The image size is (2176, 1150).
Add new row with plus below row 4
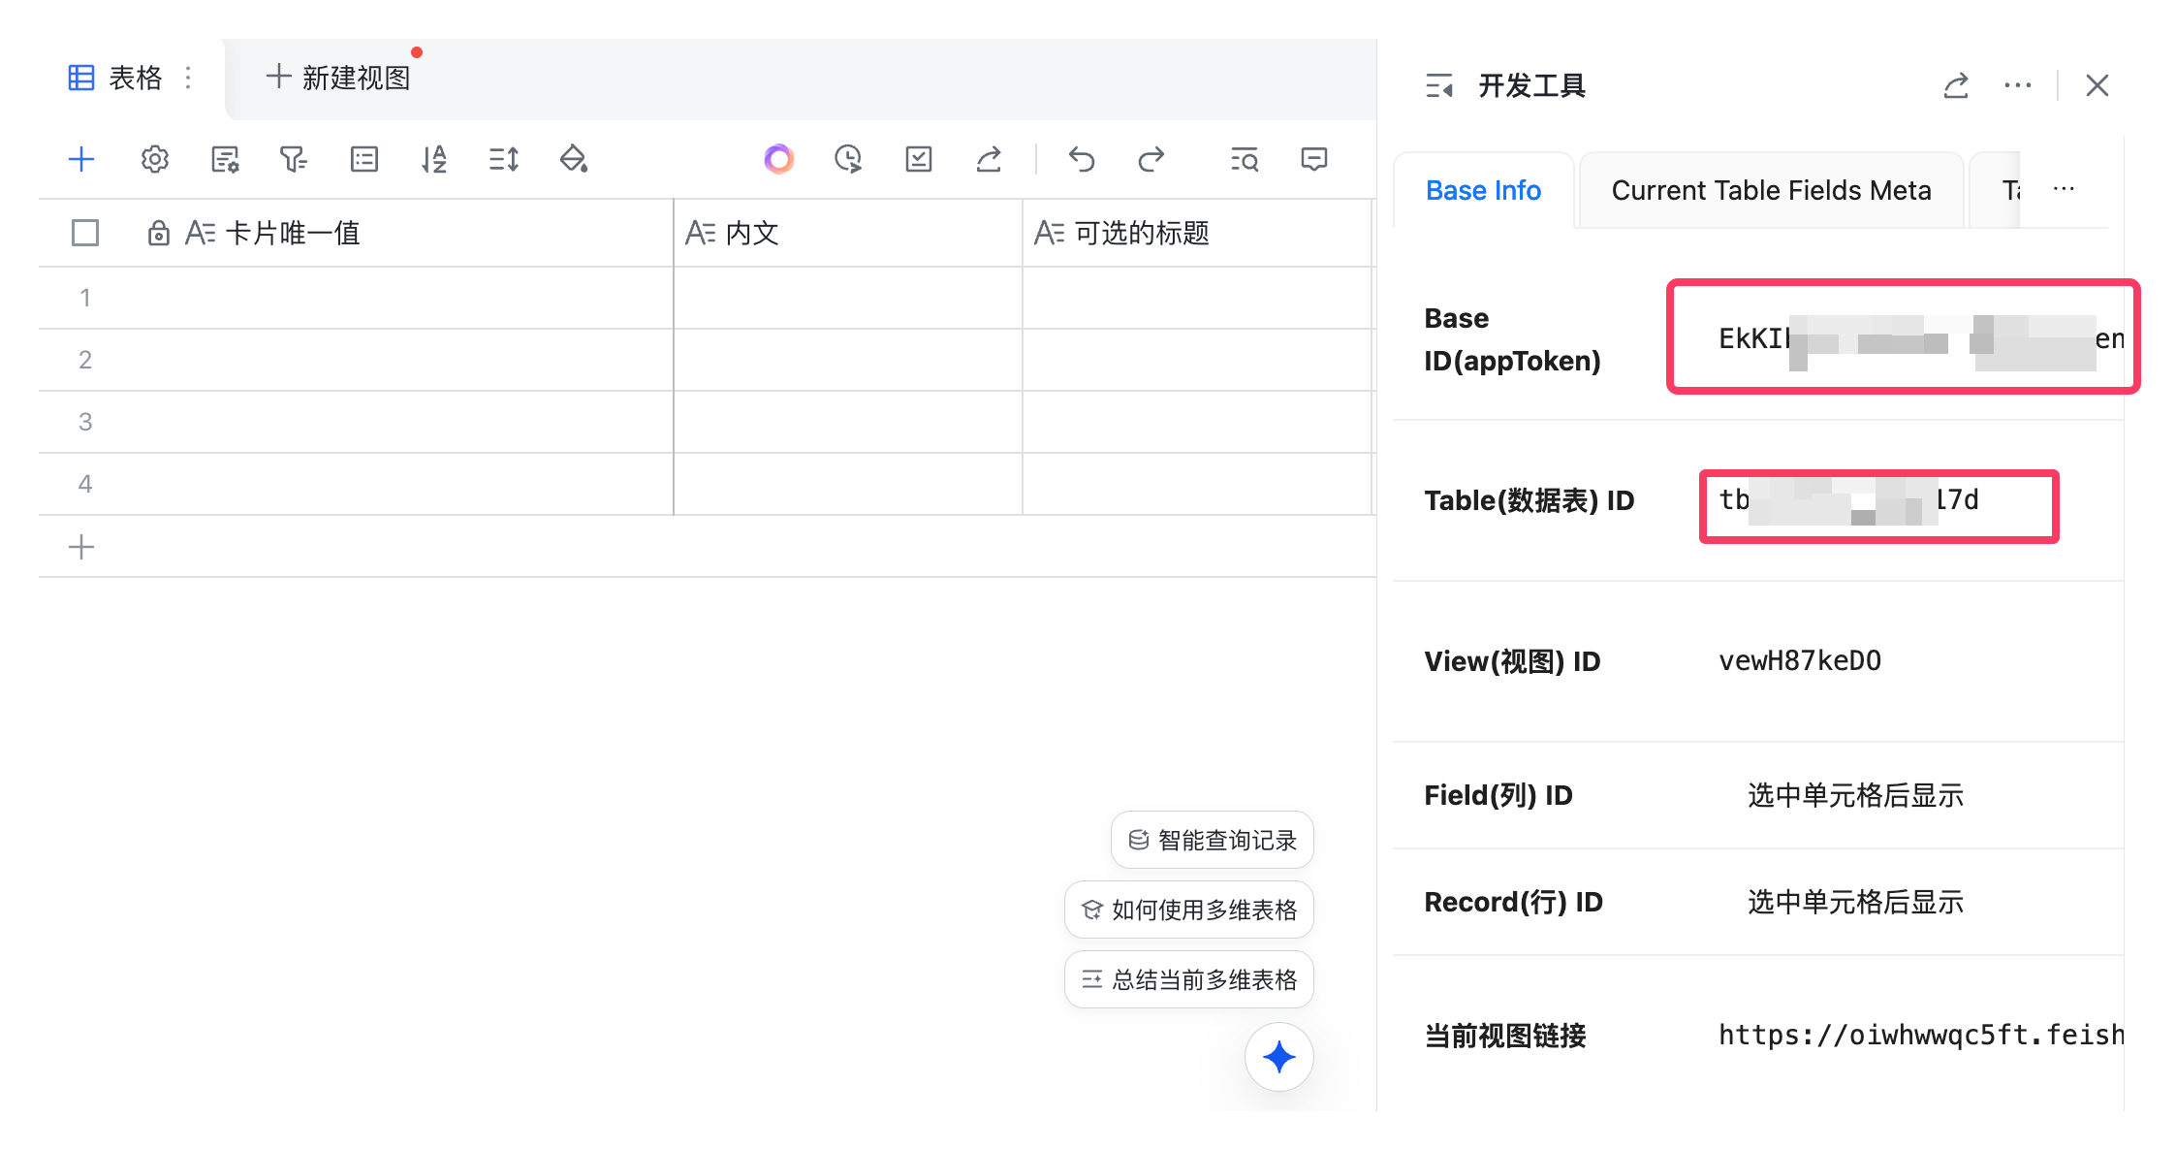(81, 547)
